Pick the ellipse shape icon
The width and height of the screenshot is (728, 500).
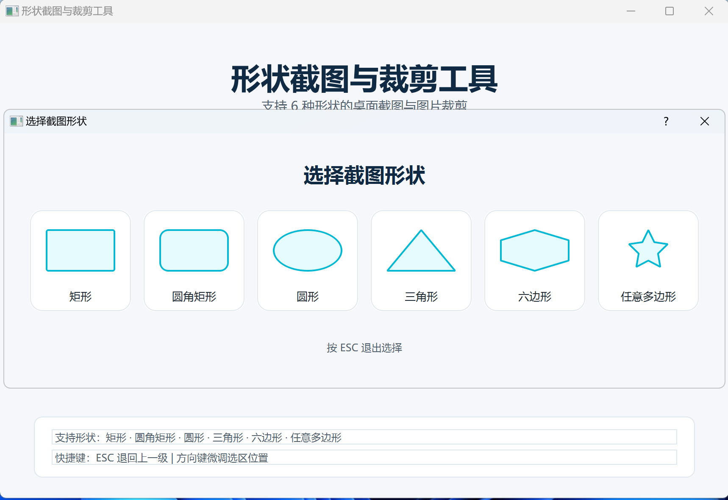(308, 250)
